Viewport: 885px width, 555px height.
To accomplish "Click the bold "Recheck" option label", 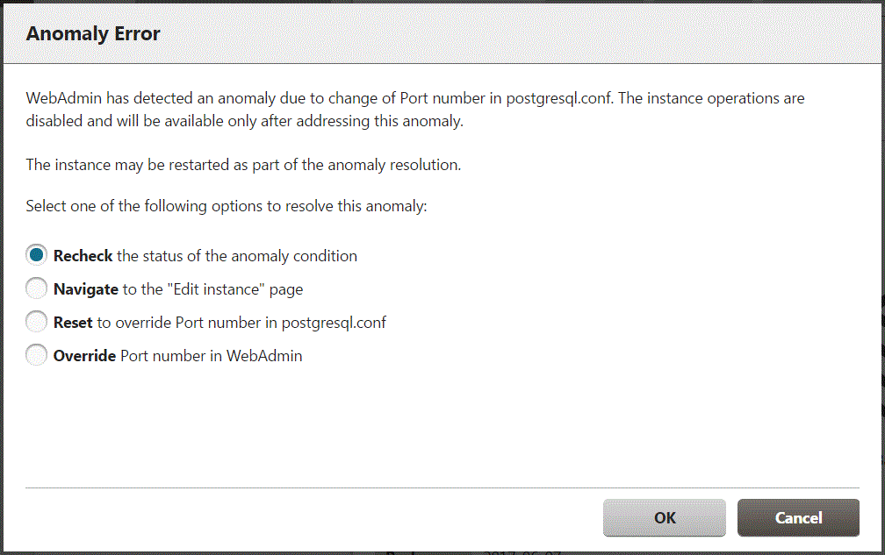I will pos(83,256).
